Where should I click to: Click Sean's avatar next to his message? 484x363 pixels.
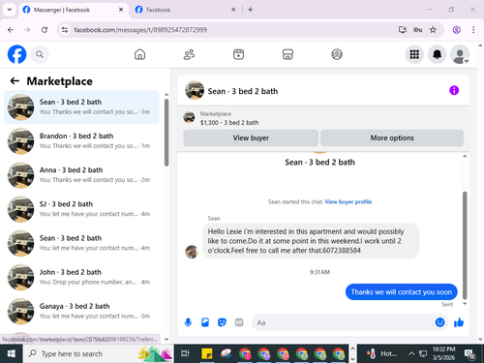pyautogui.click(x=192, y=252)
